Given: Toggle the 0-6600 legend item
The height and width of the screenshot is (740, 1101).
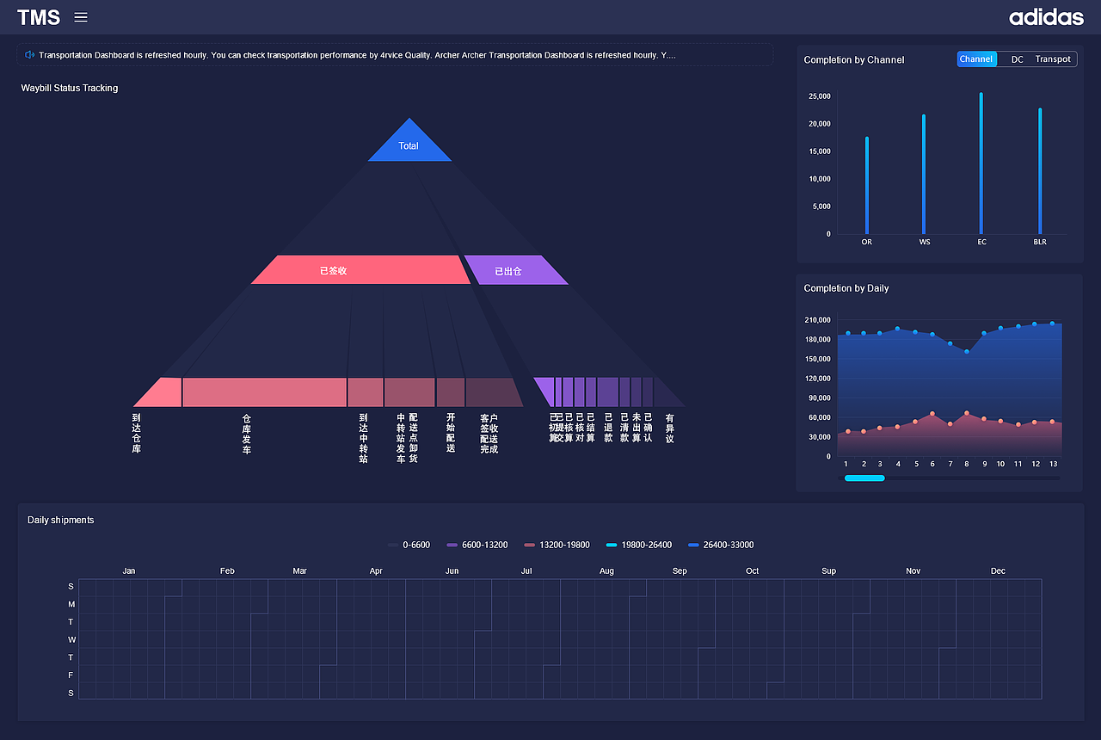Looking at the screenshot, I should coord(409,545).
